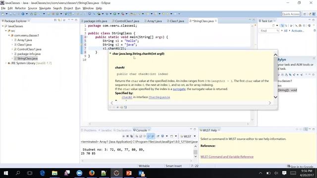
Task: Open WLST Command and Variable Reference link
Action: pos(227,157)
